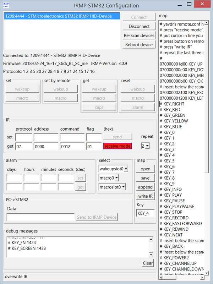Screen dimensions: 213x284
Task: Click the Key field containing KEY_4
Action: [x=146, y=213]
